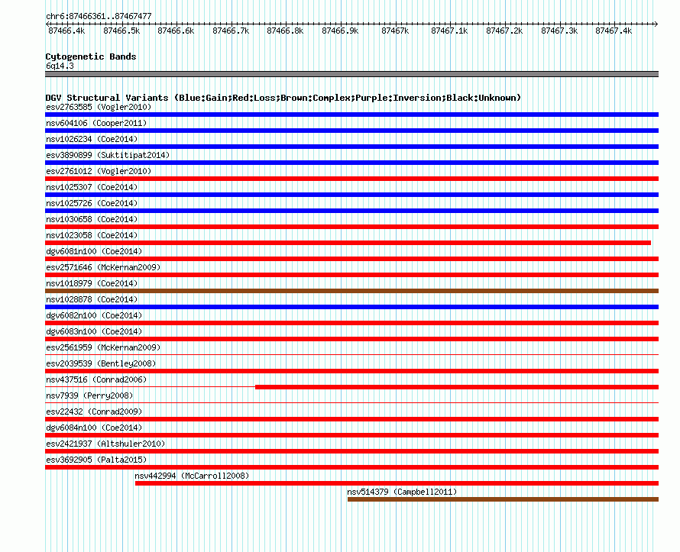680x552 pixels.
Task: Select the nsv437516 (Conrad2006) label
Action: [x=96, y=379]
